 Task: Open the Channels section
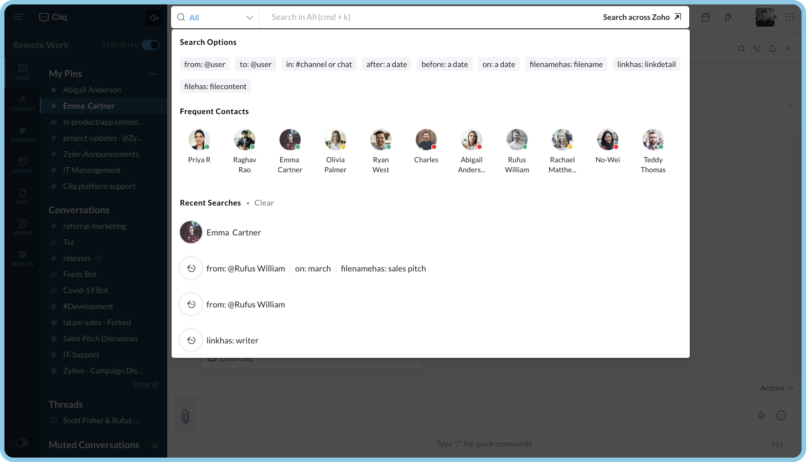pyautogui.click(x=22, y=132)
